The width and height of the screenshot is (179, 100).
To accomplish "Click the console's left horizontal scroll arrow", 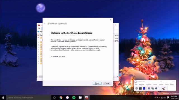I will coord(38,76).
